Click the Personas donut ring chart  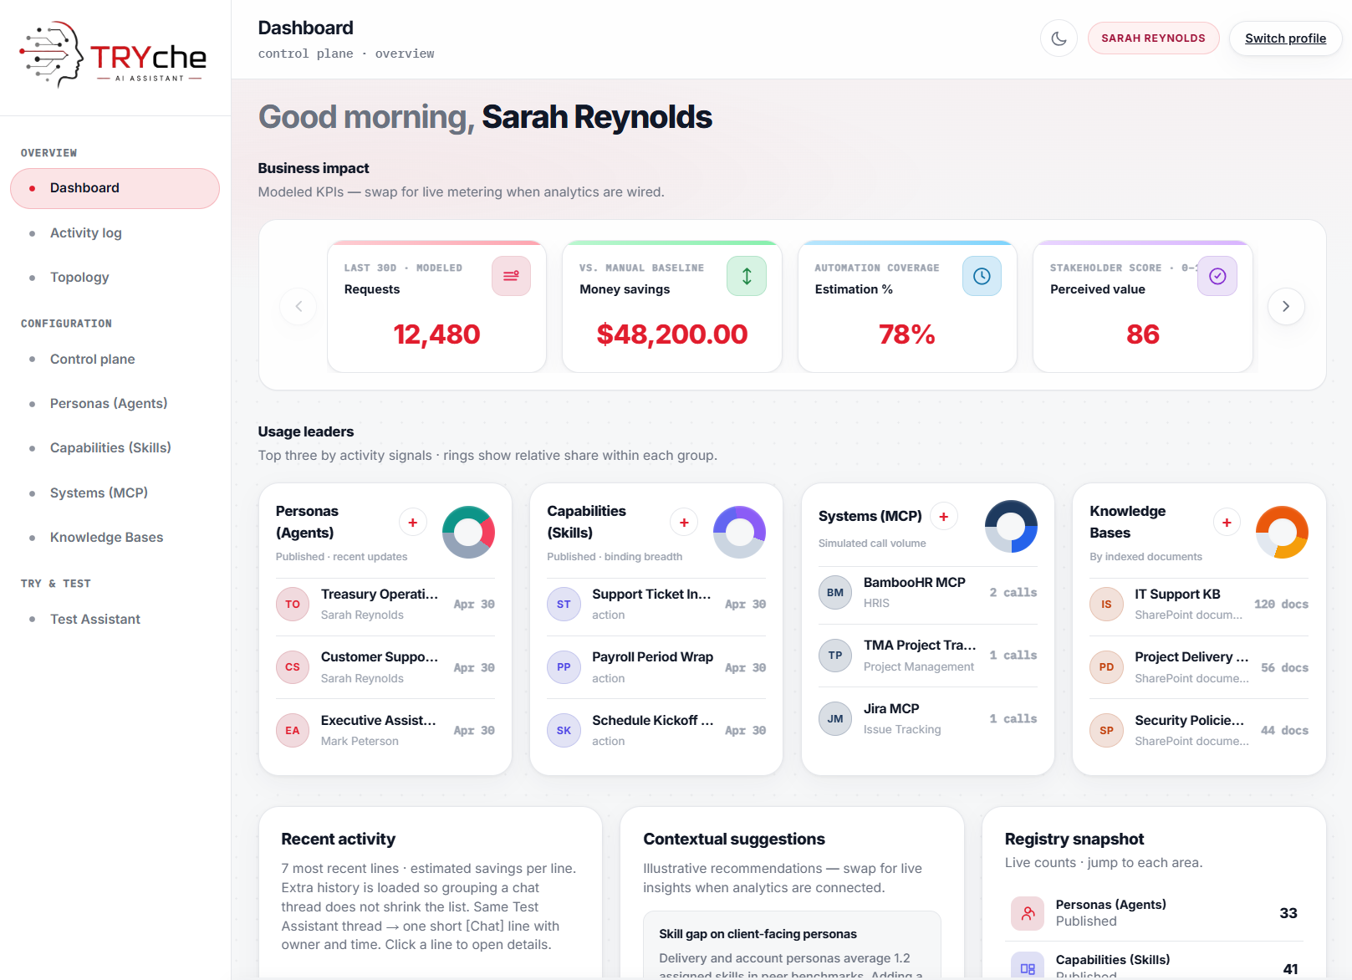click(x=468, y=533)
